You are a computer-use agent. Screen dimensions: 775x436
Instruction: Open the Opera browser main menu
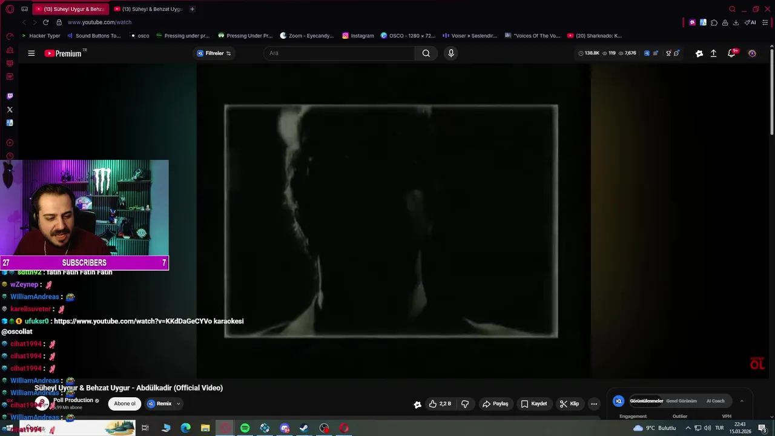(10, 9)
